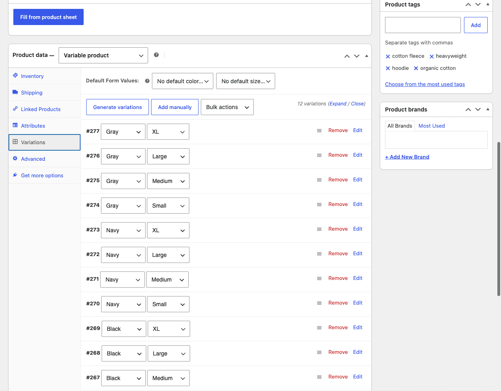Open the No default color dropdown

pos(183,81)
